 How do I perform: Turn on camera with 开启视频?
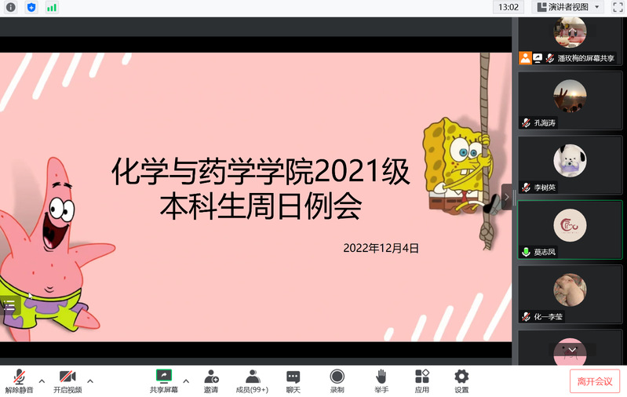pos(67,382)
